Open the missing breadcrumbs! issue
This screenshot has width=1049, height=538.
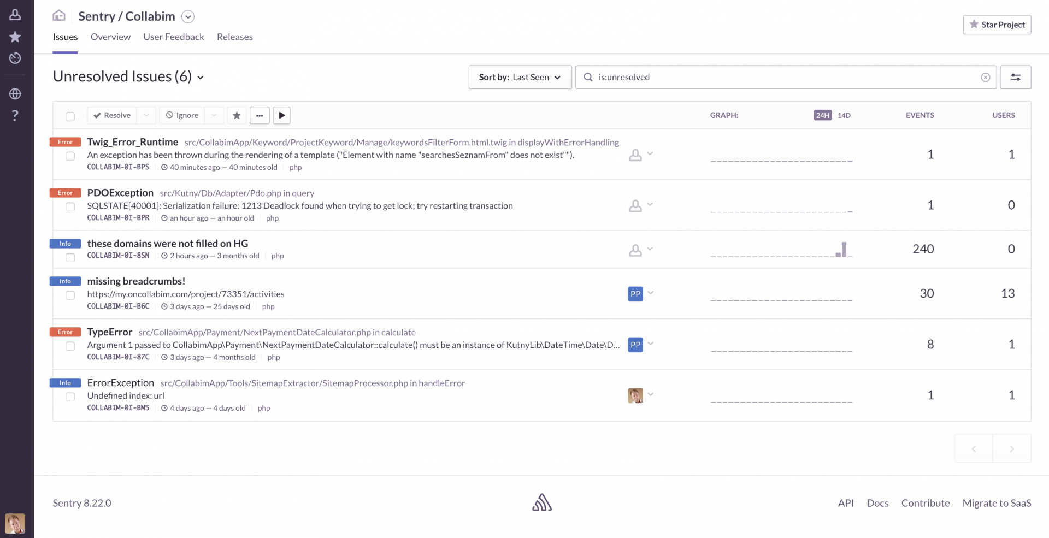point(136,281)
